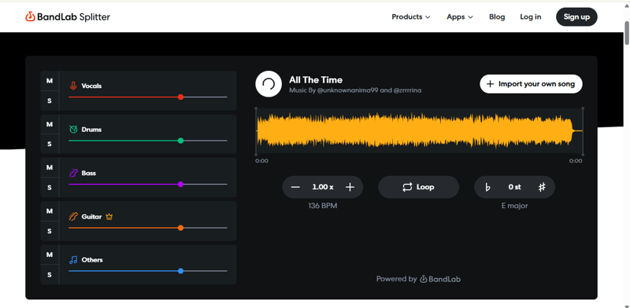
Task: Click the 0 st pitch value
Action: pos(514,187)
